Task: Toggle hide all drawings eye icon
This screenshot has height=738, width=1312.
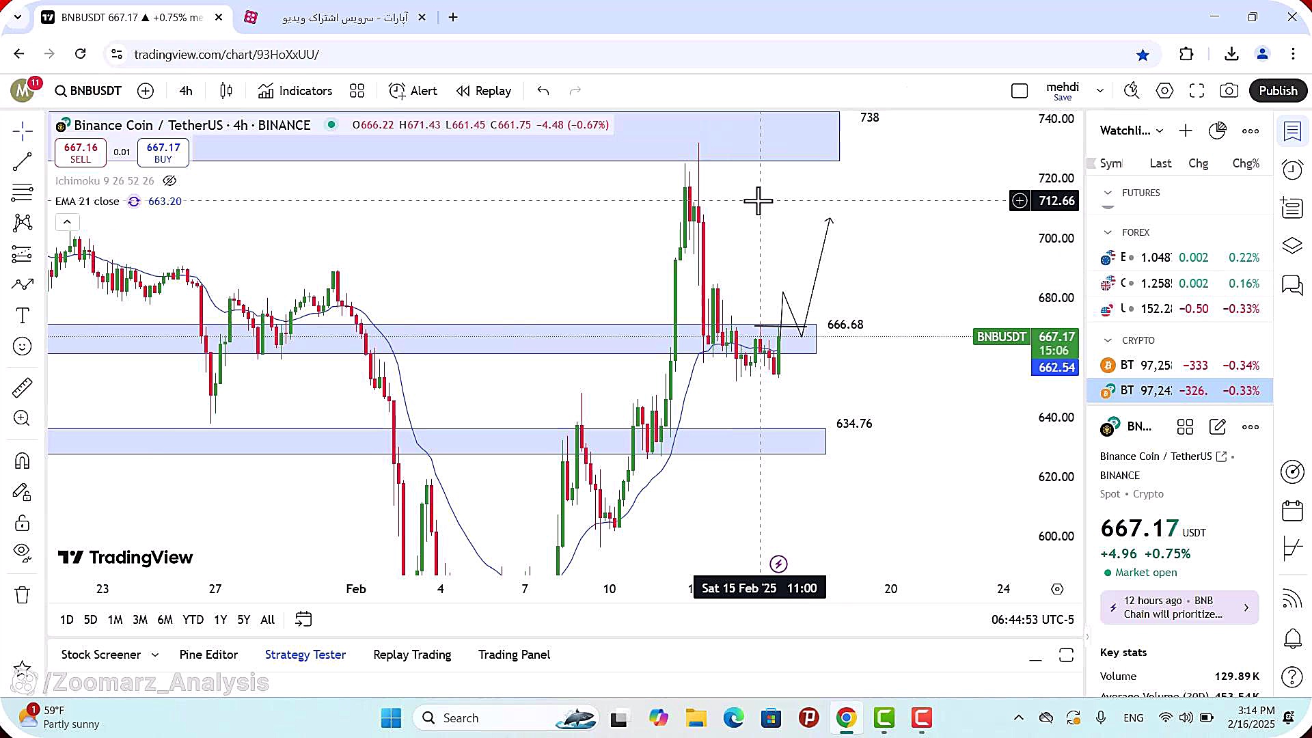Action: [x=22, y=552]
